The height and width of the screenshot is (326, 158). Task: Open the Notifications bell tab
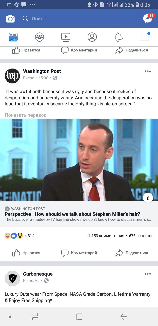(x=119, y=37)
